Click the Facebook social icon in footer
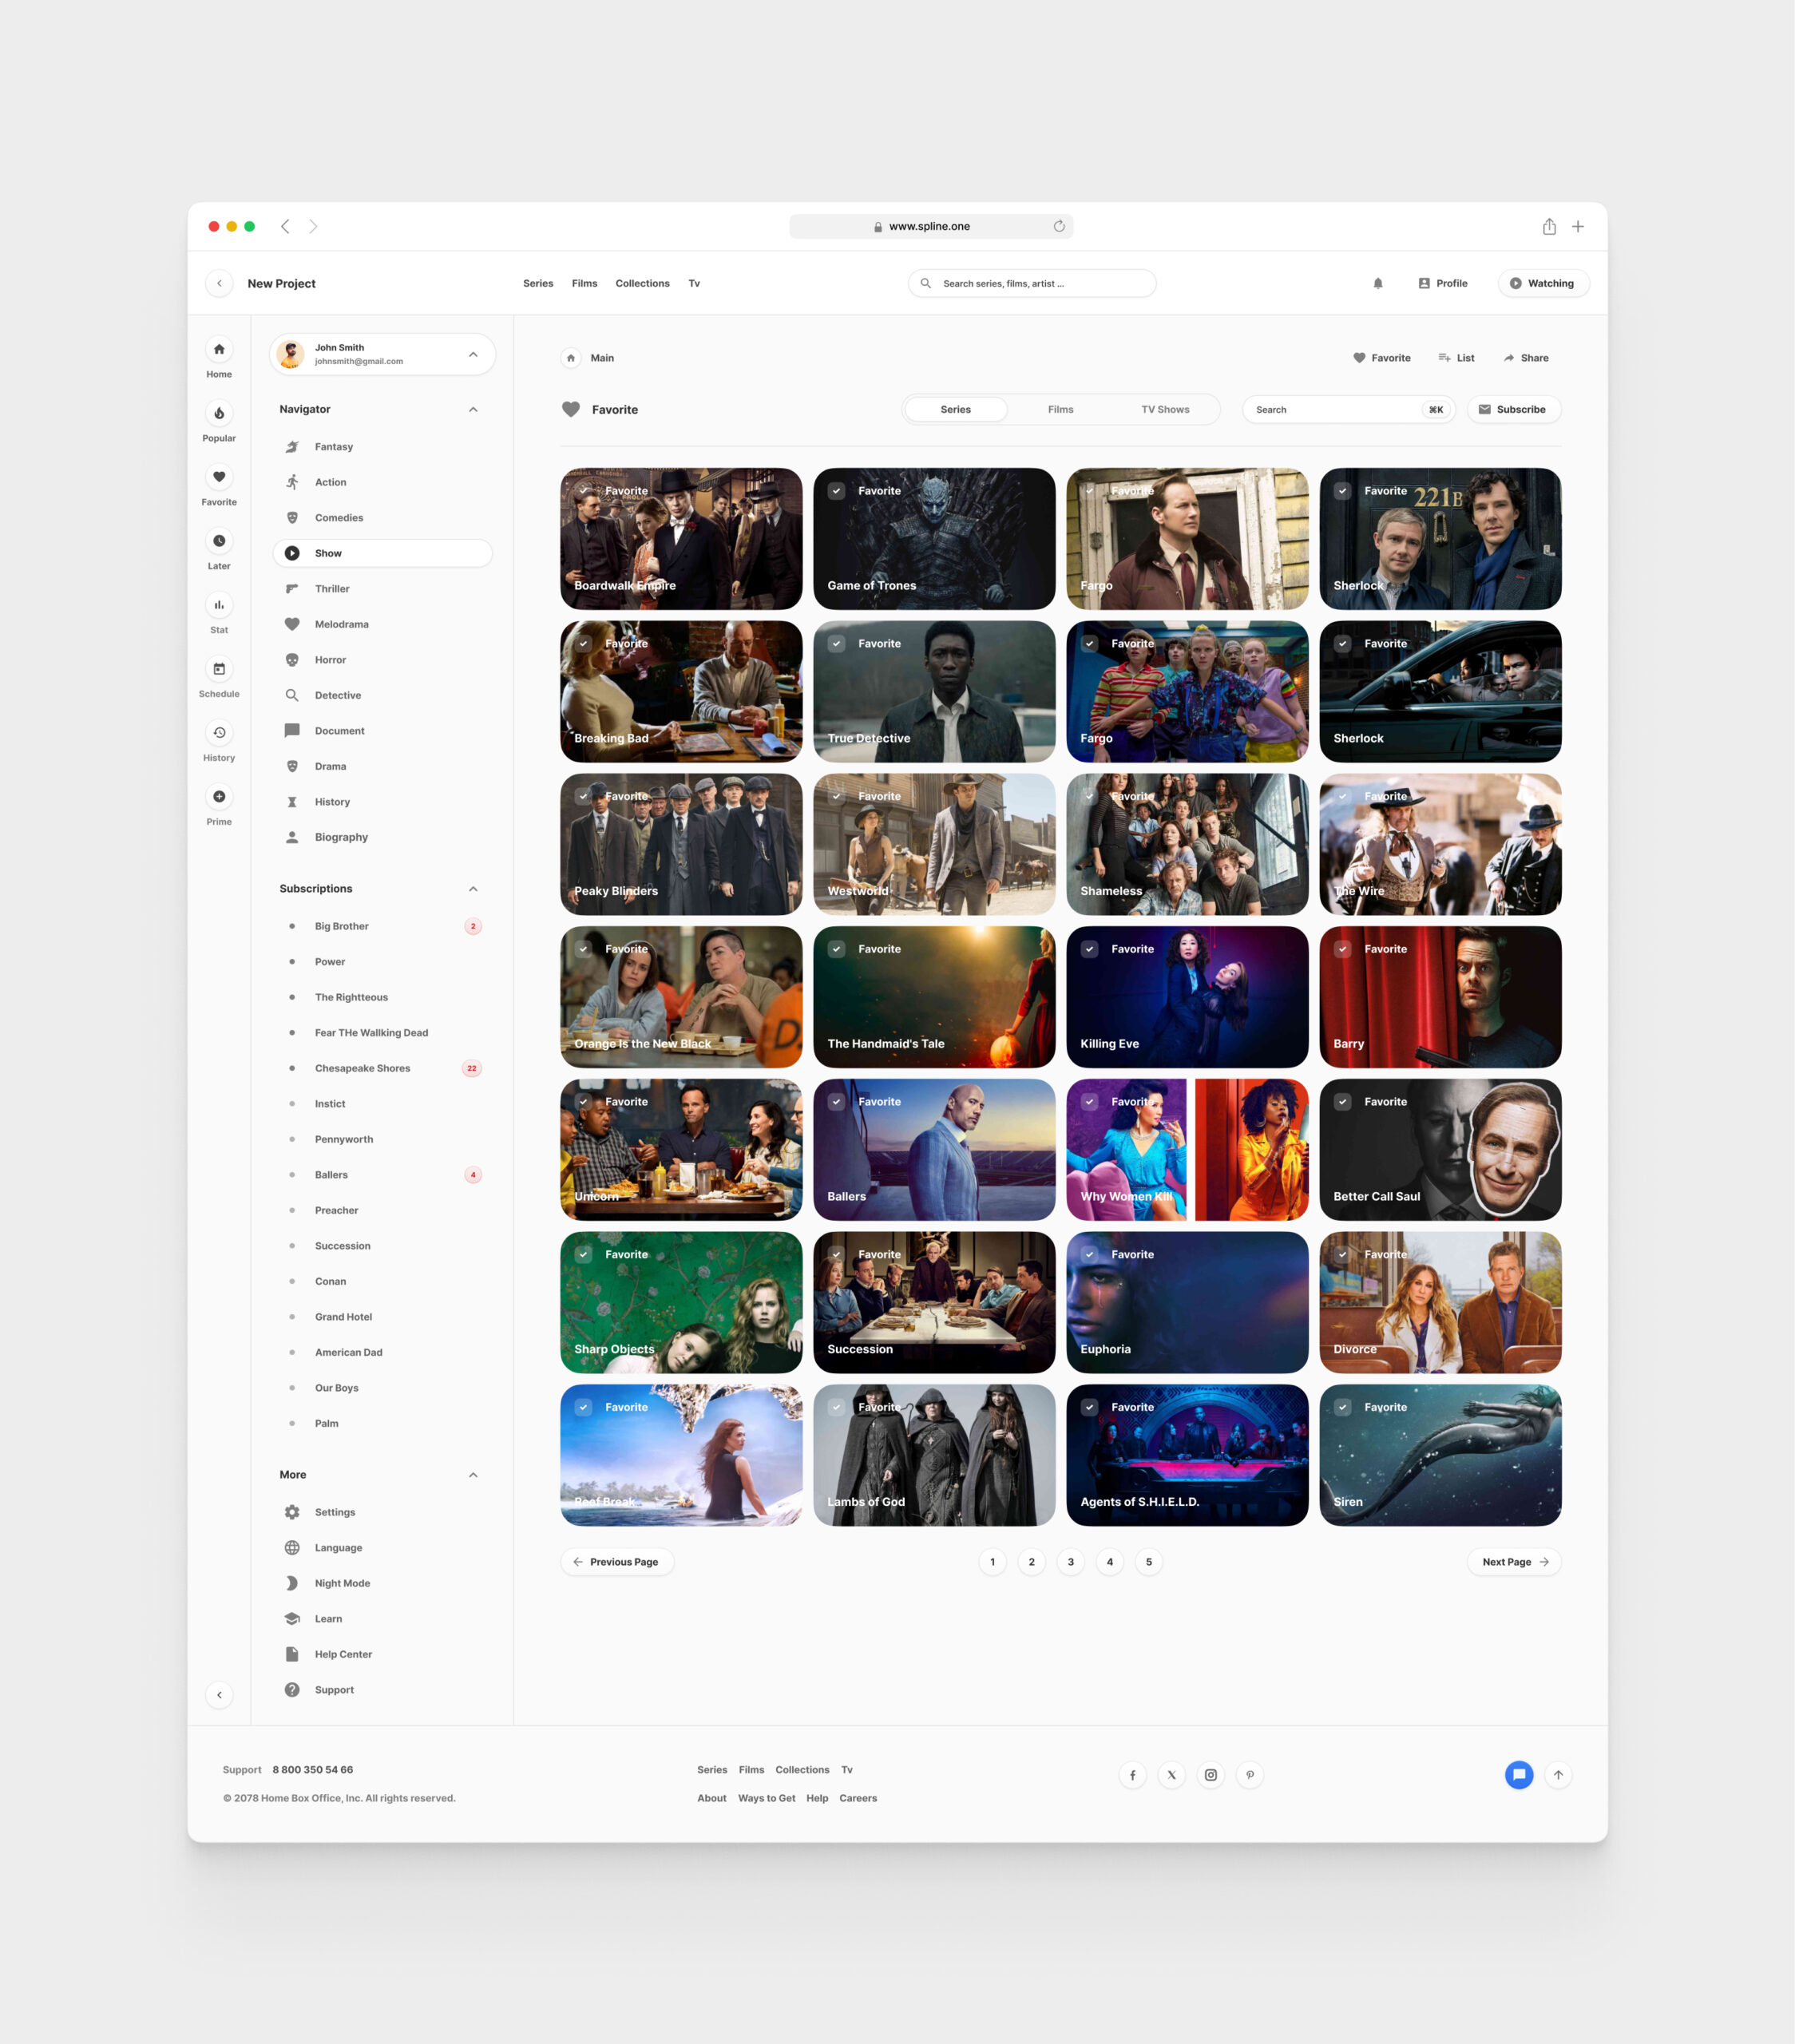Image resolution: width=1795 pixels, height=2044 pixels. (x=1132, y=1775)
